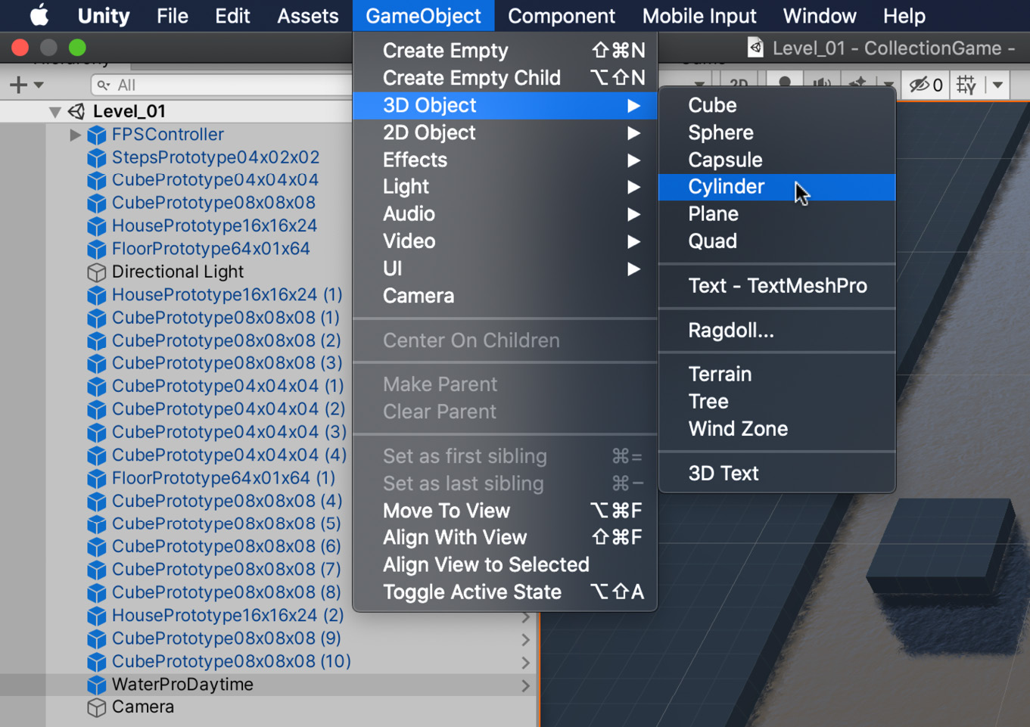The height and width of the screenshot is (727, 1030).
Task: Open the Ragdoll wizard
Action: [777, 331]
